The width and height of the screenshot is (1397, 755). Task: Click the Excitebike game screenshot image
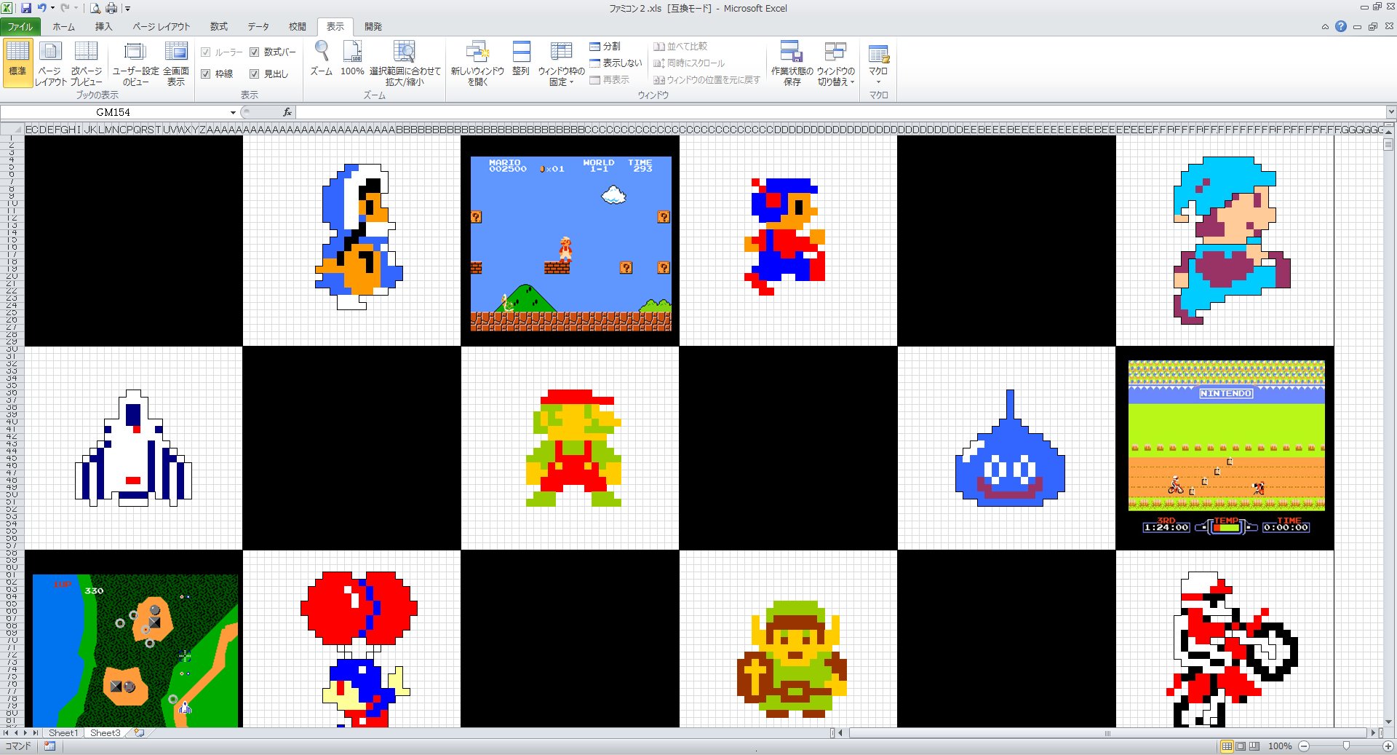(x=1226, y=448)
